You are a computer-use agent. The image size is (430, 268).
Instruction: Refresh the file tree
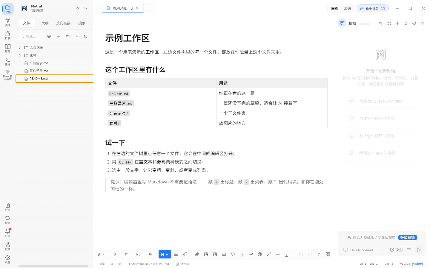coord(86,36)
